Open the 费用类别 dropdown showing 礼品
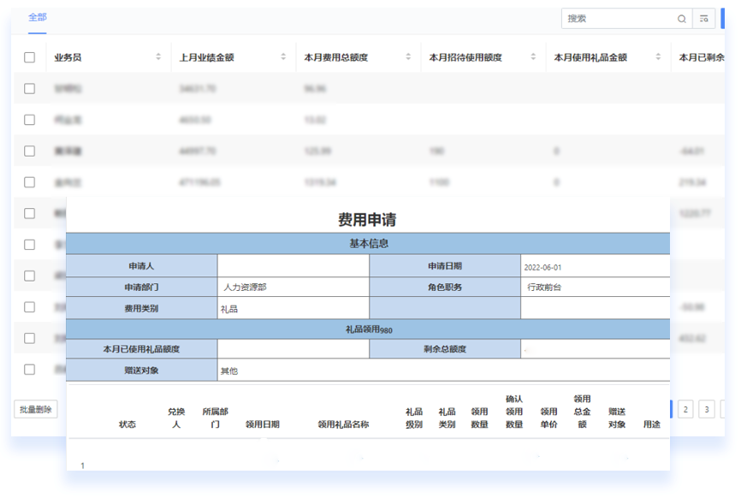Screen dimensions: 741x498 click(x=293, y=309)
